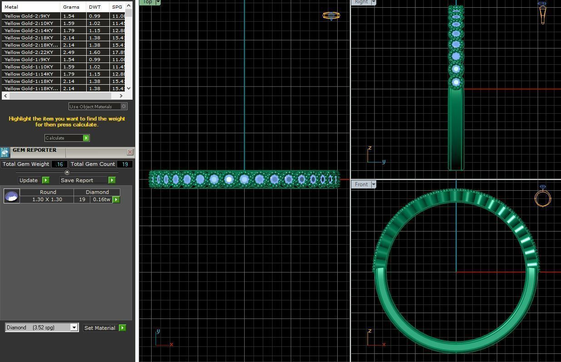Click the Total Gem Count value field
561x362 pixels.
click(124, 164)
